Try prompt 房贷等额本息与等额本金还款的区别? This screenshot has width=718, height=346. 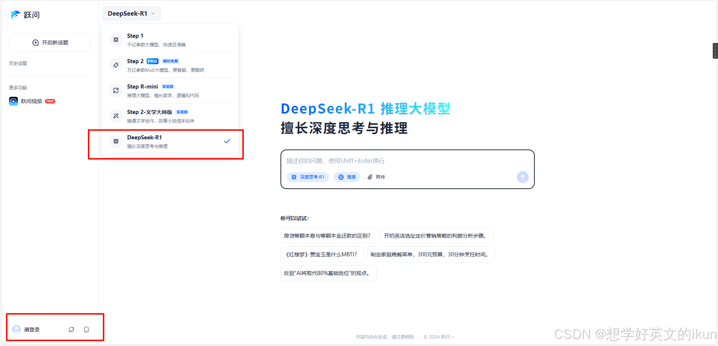pos(329,236)
